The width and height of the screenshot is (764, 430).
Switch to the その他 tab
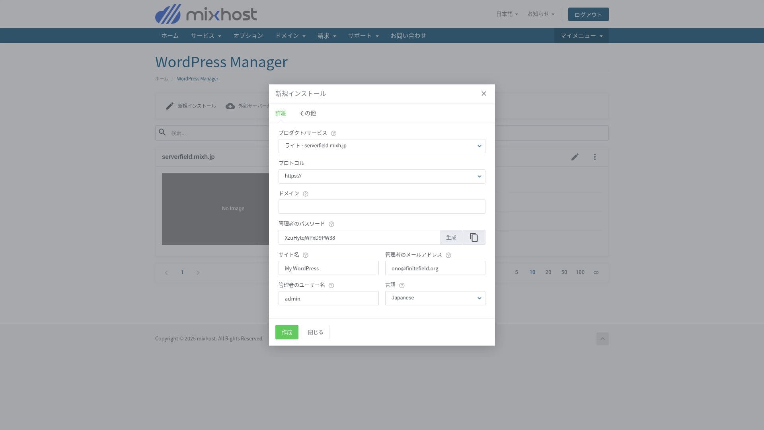(x=307, y=113)
